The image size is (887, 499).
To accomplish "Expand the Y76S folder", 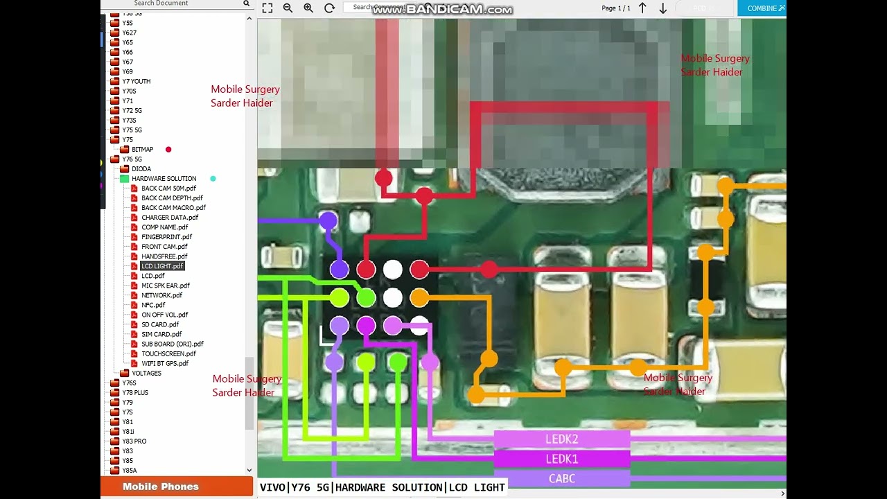I will click(129, 382).
